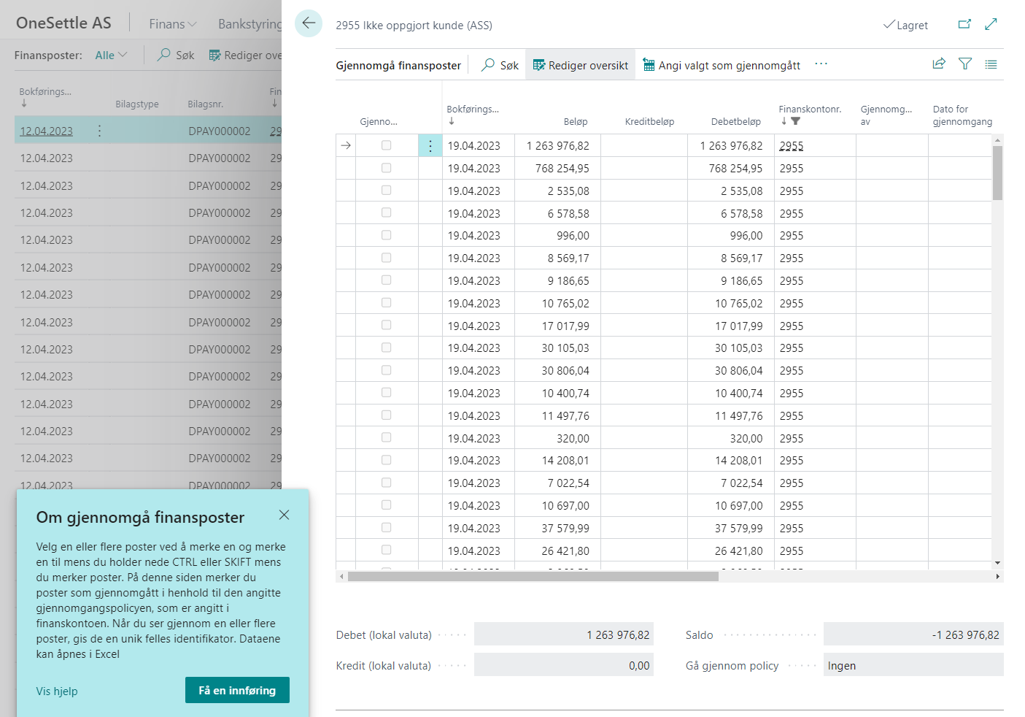Check the box for the 768 254,95 row
This screenshot has height=717, width=1025.
pos(387,168)
